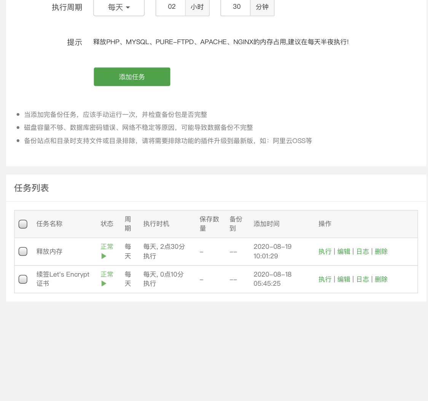
Task: Click 正常 status of Let's Encrypt task
Action: [107, 274]
